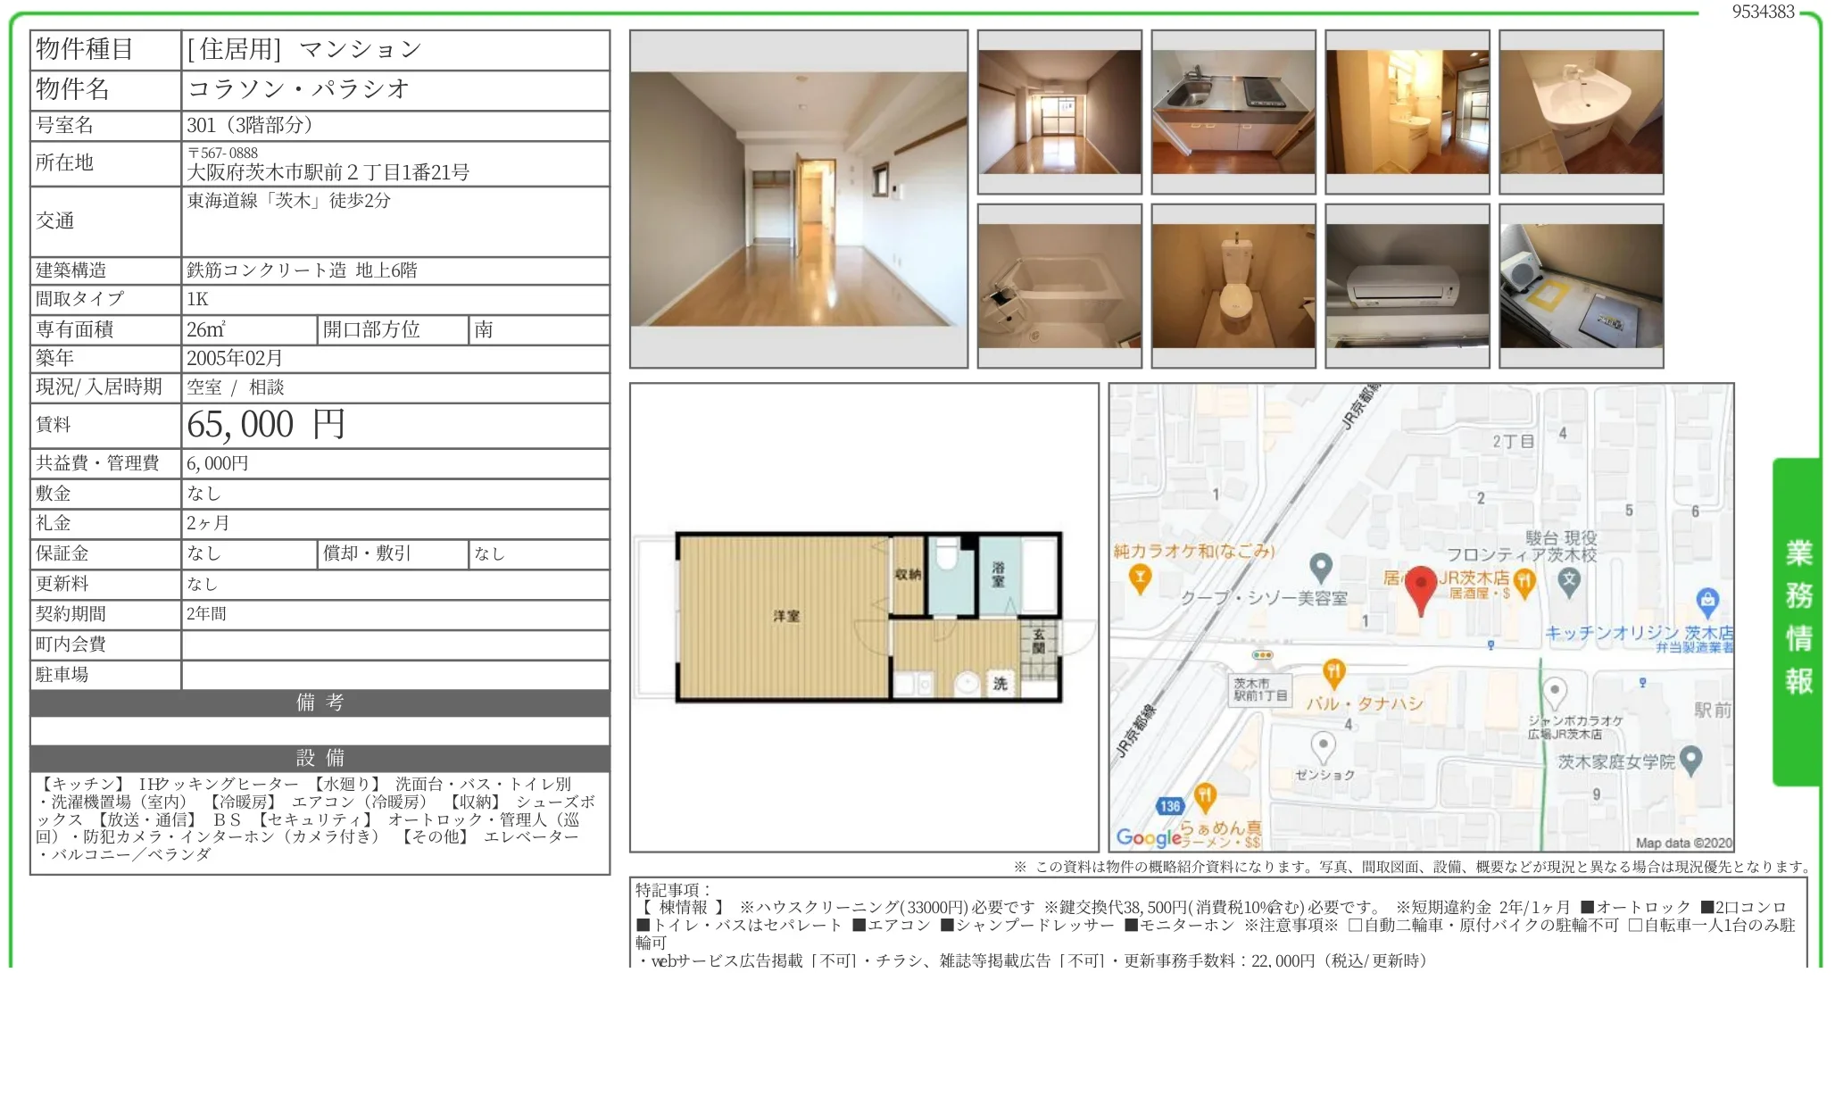Select the grey pin above ゼンショク
This screenshot has height=1114, width=1835.
click(1323, 747)
